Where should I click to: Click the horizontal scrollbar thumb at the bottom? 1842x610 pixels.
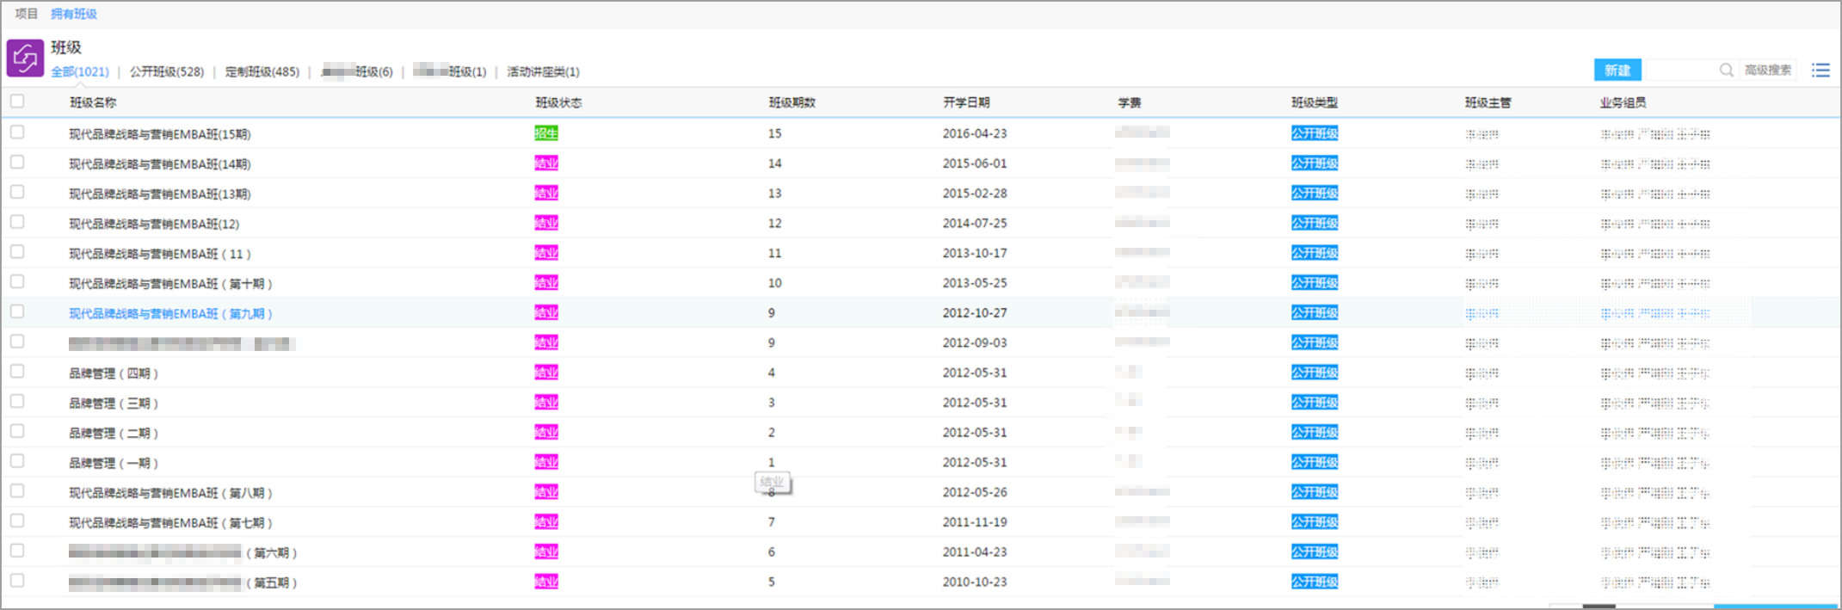1599,607
